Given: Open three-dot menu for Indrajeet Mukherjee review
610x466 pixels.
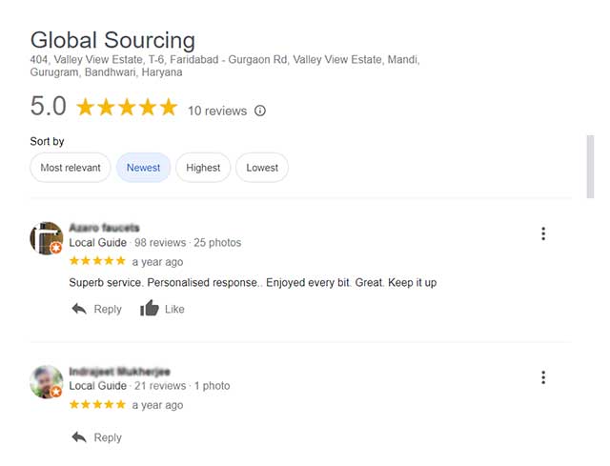Looking at the screenshot, I should (543, 377).
